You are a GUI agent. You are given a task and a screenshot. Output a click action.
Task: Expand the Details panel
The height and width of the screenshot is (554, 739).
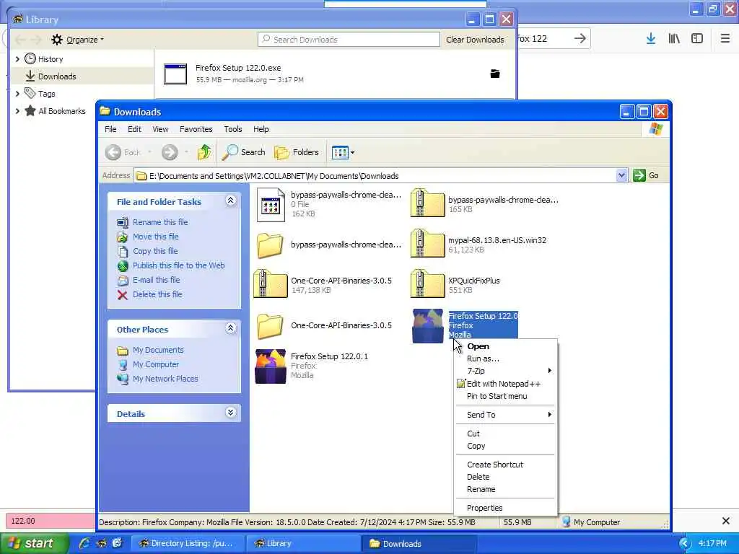(x=230, y=413)
